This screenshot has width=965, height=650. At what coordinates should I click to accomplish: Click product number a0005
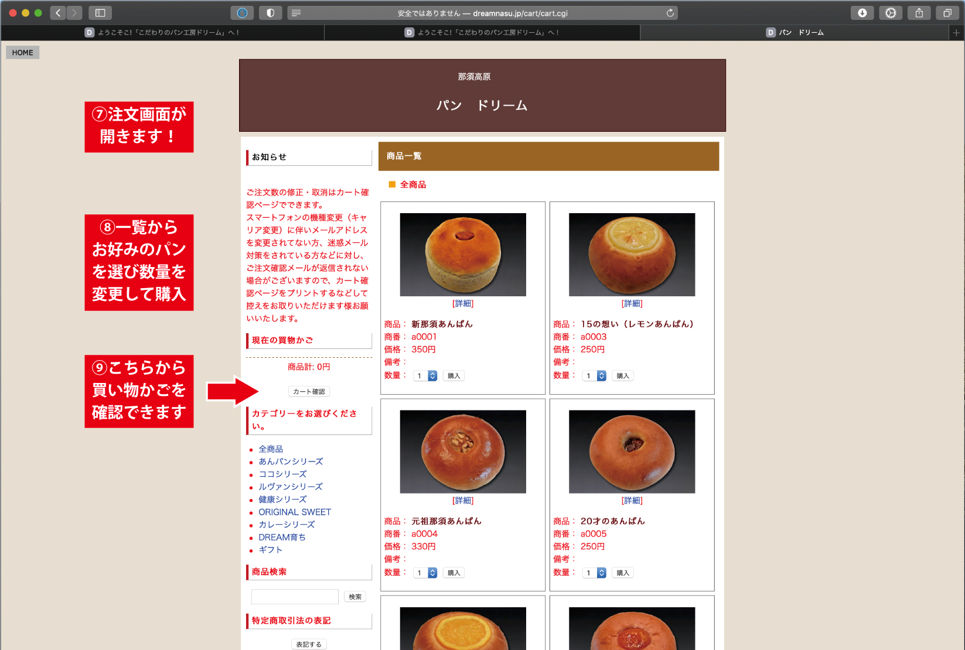coord(594,534)
